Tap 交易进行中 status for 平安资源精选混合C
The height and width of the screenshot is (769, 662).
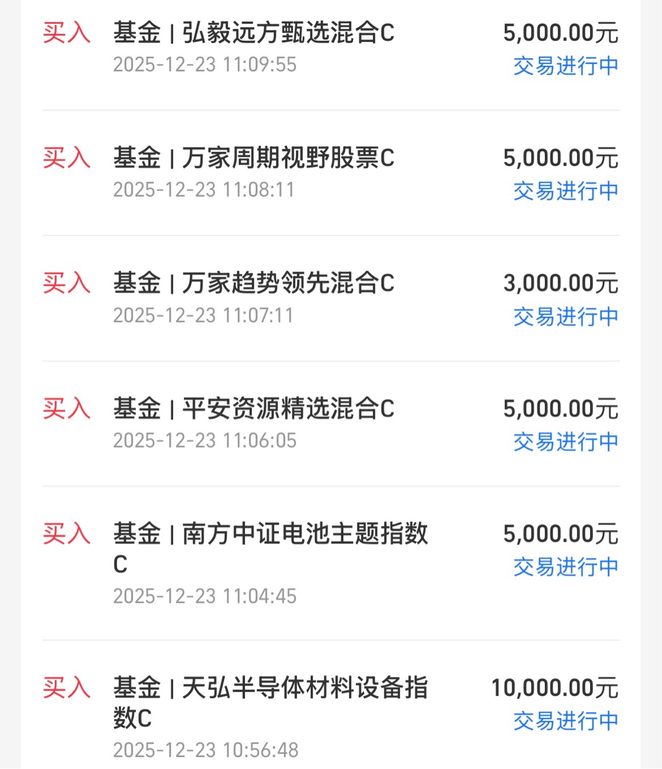565,442
